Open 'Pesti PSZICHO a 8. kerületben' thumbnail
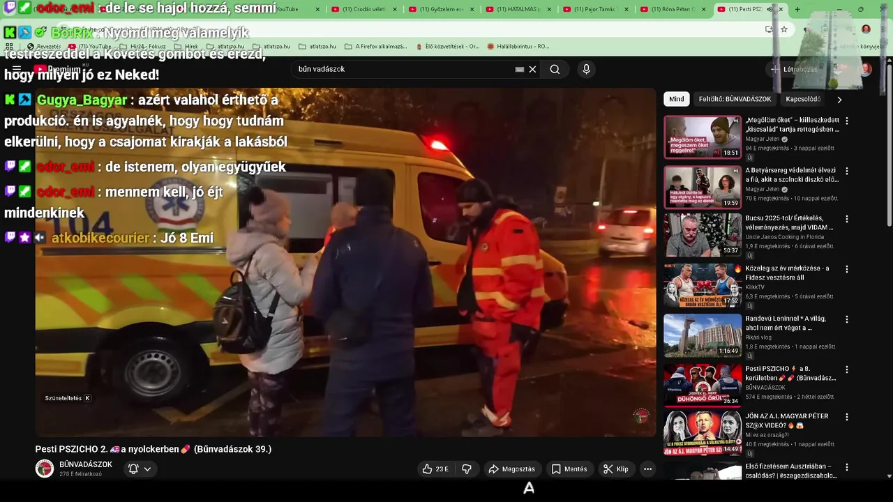Screen dimensions: 893x502 pos(703,386)
